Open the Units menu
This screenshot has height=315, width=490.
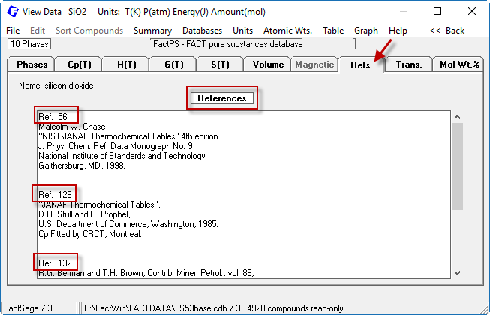pyautogui.click(x=243, y=31)
